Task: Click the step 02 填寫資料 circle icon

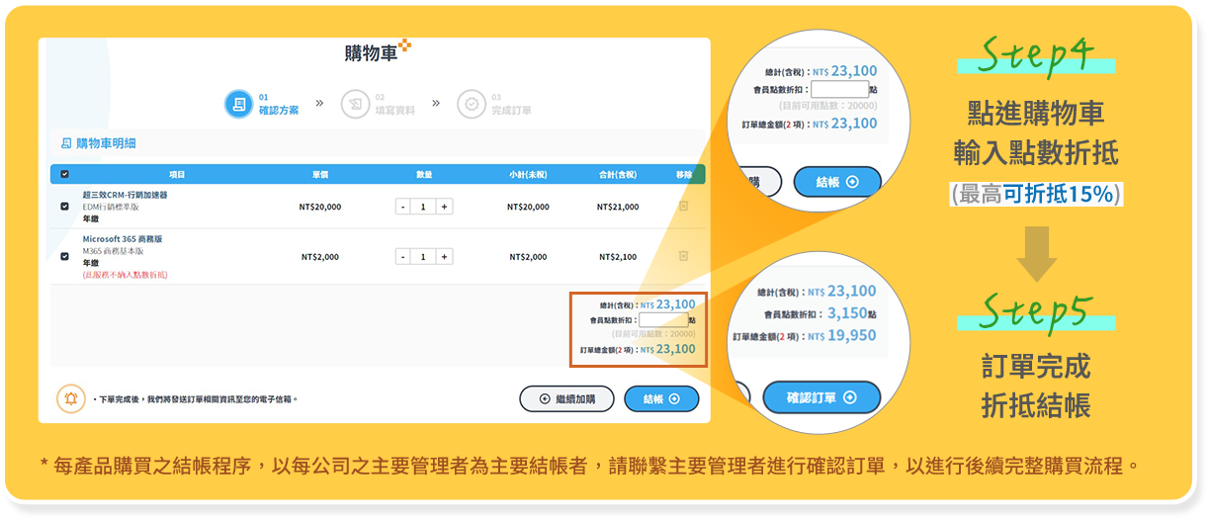Action: [x=353, y=104]
